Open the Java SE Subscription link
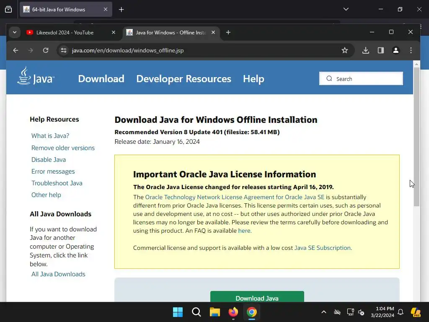This screenshot has height=322, width=429. [322, 248]
